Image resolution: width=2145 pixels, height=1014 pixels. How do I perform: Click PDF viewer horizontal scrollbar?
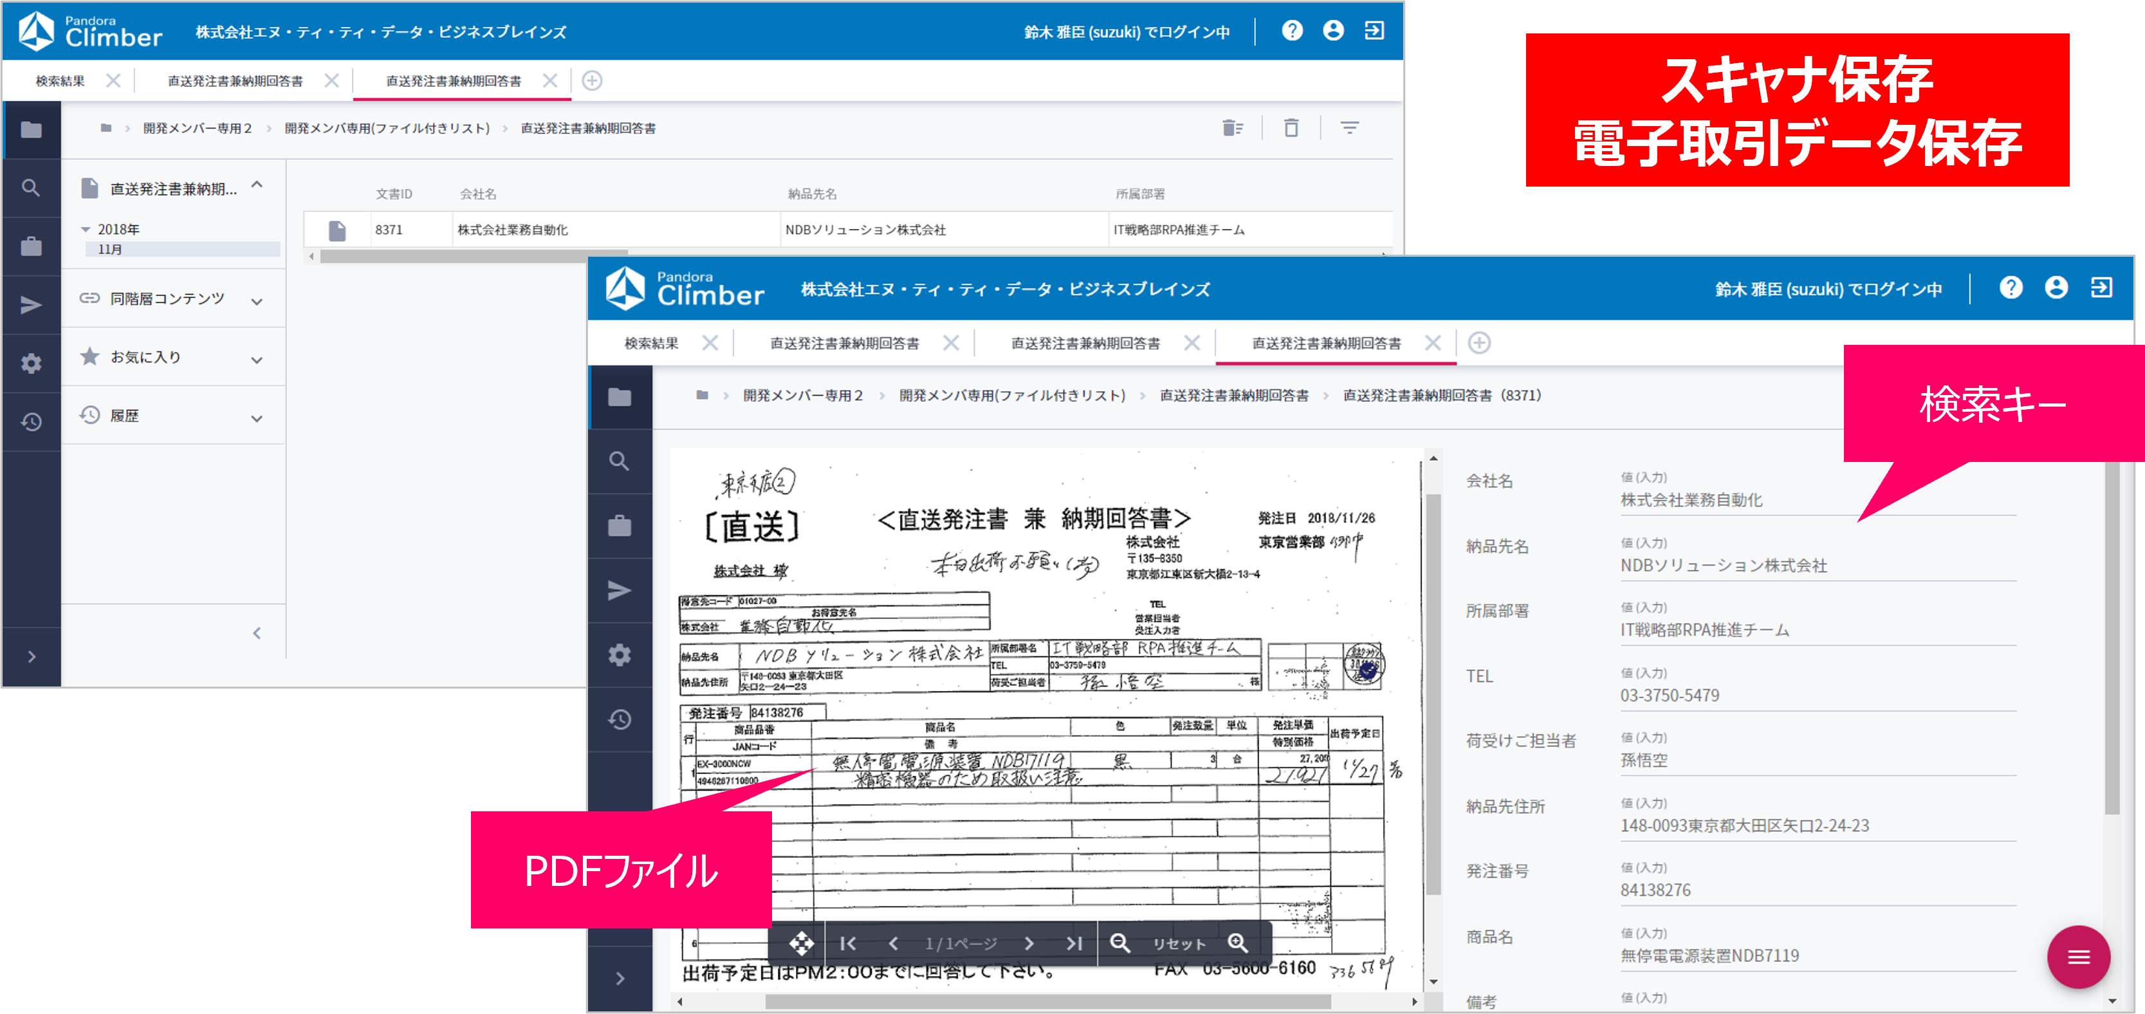(1047, 1002)
